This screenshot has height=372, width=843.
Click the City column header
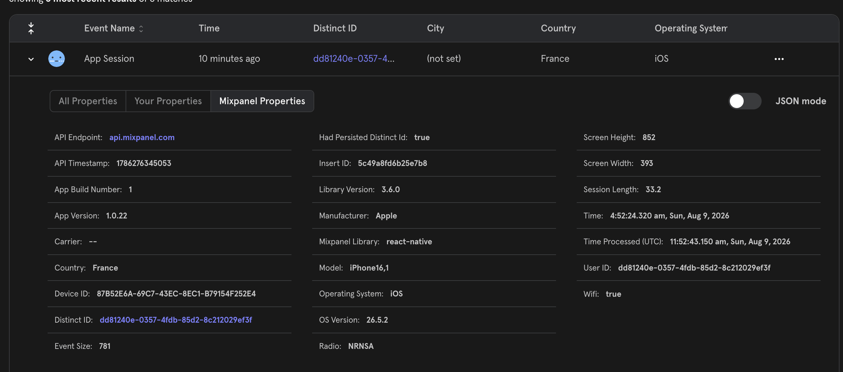435,28
